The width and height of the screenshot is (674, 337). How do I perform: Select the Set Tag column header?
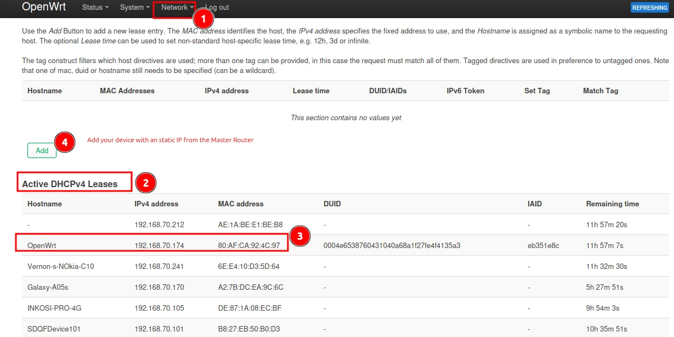click(x=537, y=91)
